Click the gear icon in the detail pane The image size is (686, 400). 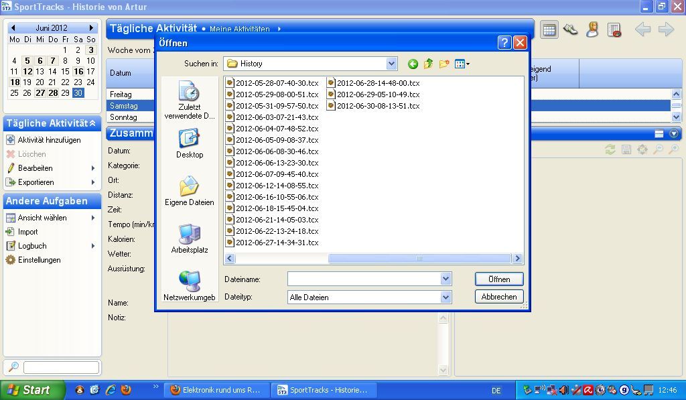pos(642,149)
